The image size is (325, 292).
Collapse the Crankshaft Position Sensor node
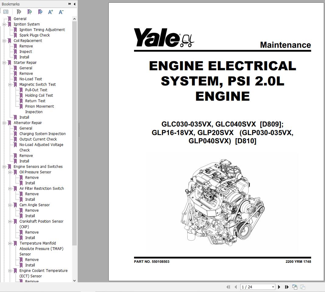[10, 221]
